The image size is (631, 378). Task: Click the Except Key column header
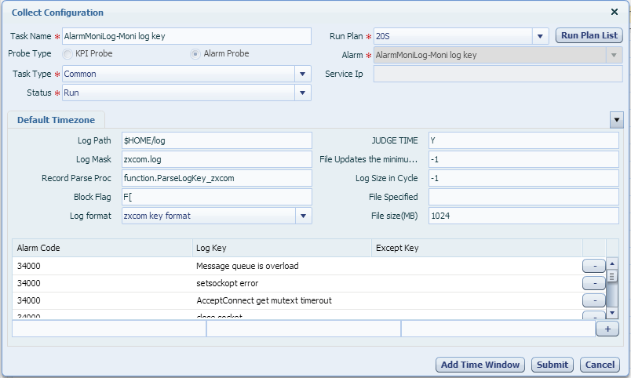pyautogui.click(x=477, y=248)
